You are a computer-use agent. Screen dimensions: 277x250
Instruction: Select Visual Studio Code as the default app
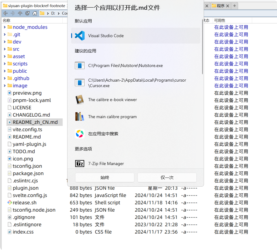click(x=136, y=36)
